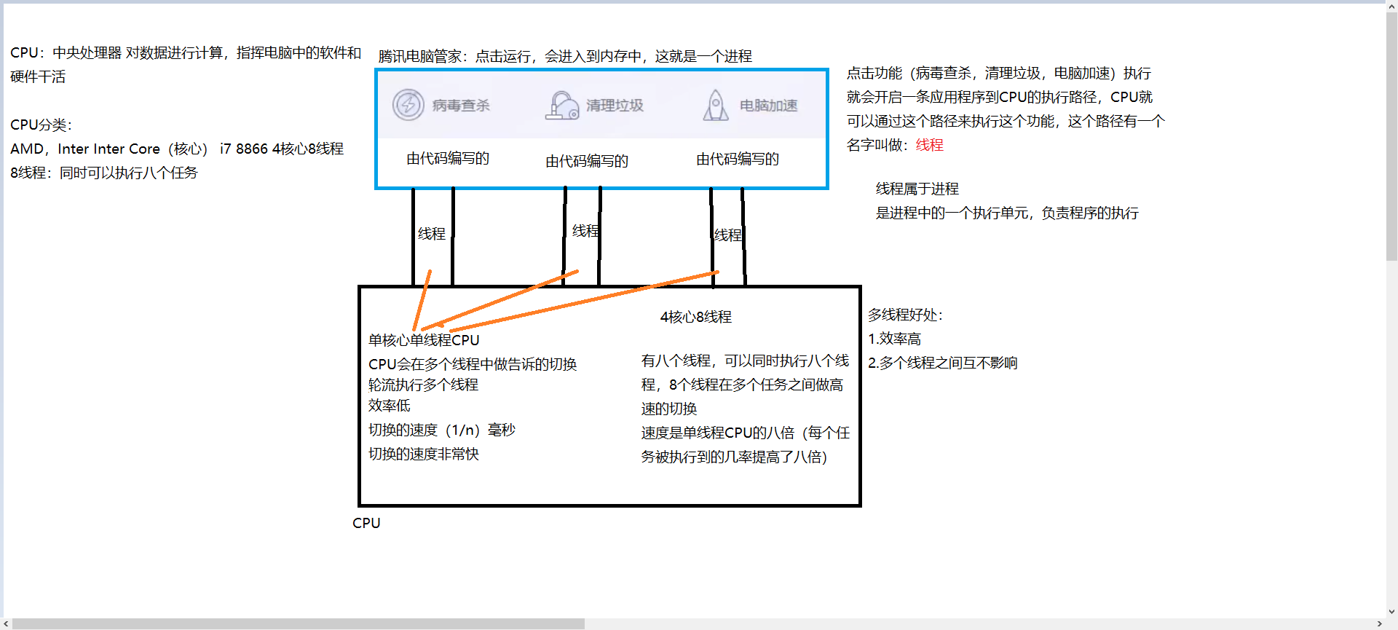Click the left arrow of the horizontal scrollbar

tap(7, 623)
